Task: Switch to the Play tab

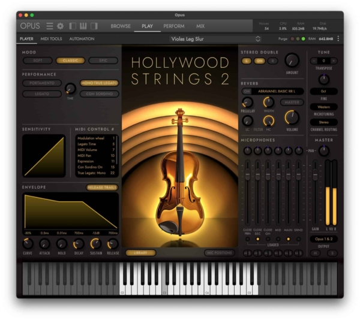Action: click(147, 26)
